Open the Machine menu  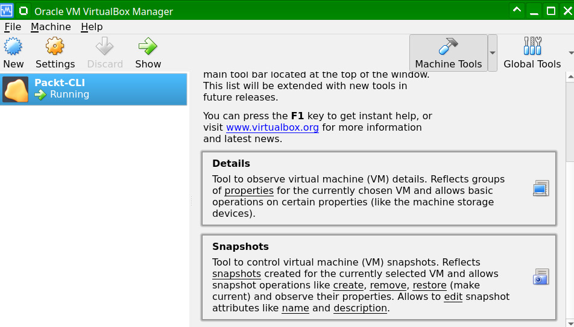pyautogui.click(x=51, y=26)
